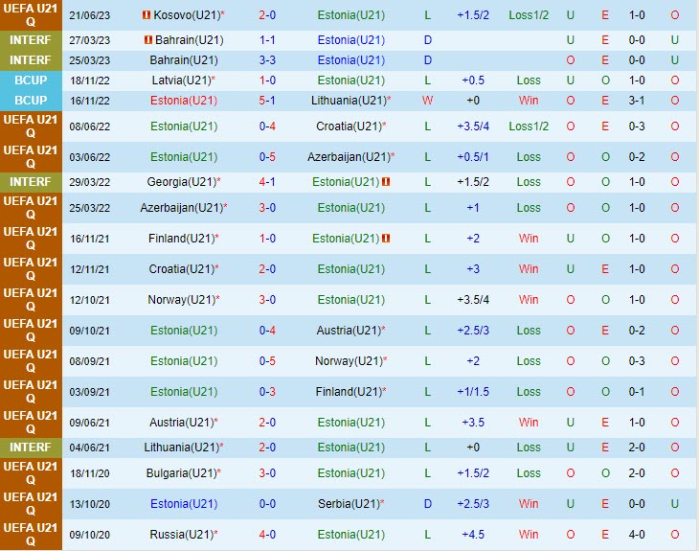The image size is (699, 551).
Task: Click the INTERF label on the 27/03/23 row
Action: (31, 40)
